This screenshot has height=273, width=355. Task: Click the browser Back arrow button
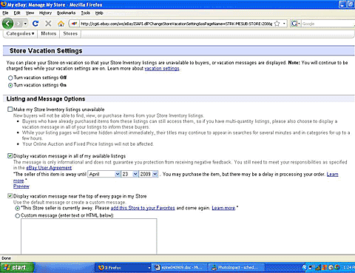pyautogui.click(x=7, y=24)
